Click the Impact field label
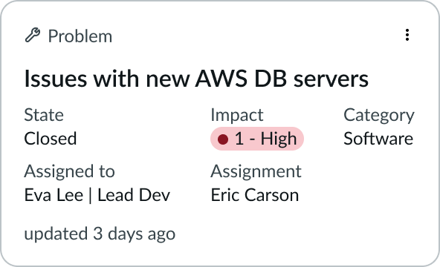440x267 pixels. (237, 115)
